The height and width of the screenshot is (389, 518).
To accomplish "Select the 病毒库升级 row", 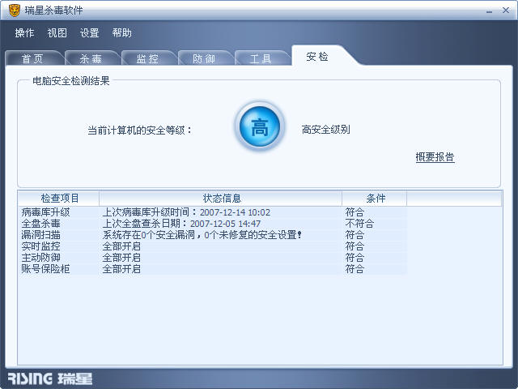I will tap(212, 212).
